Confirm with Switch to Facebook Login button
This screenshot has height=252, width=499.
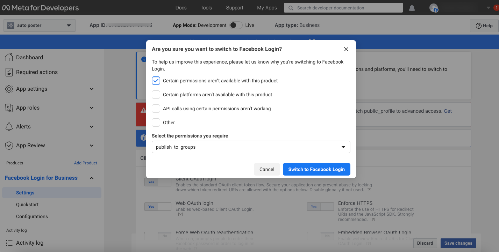point(316,169)
